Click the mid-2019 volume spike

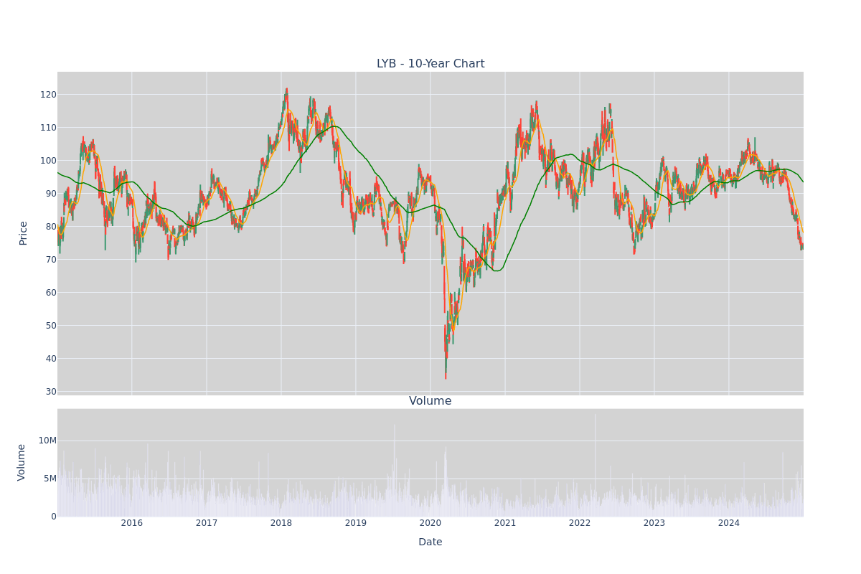pos(394,470)
